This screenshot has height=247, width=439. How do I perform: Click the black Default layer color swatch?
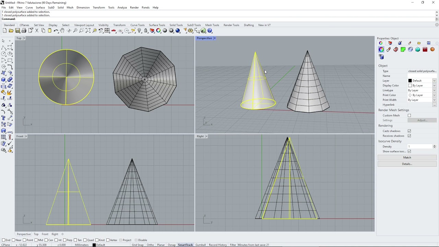tap(410, 81)
